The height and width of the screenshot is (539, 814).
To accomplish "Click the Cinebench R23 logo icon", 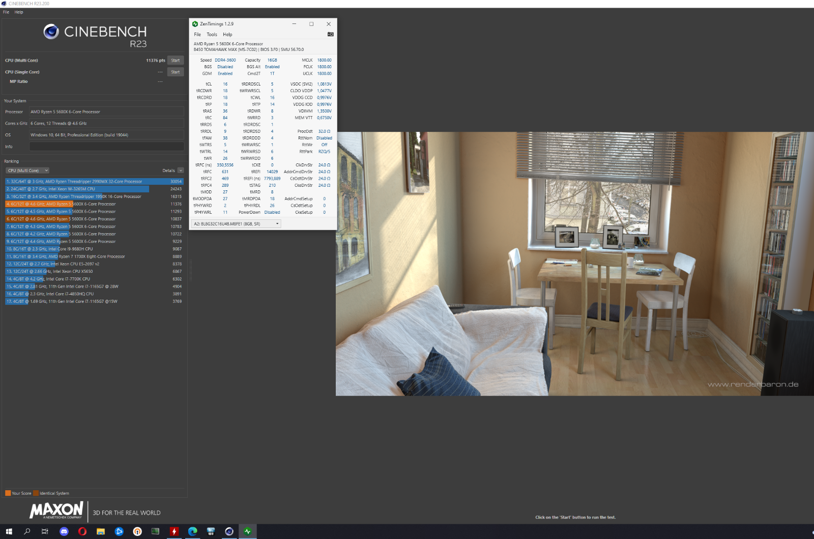I will click(x=51, y=32).
